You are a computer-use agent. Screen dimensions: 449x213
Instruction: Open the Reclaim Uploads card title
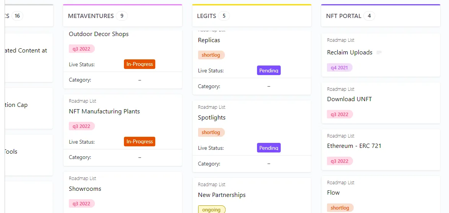350,52
